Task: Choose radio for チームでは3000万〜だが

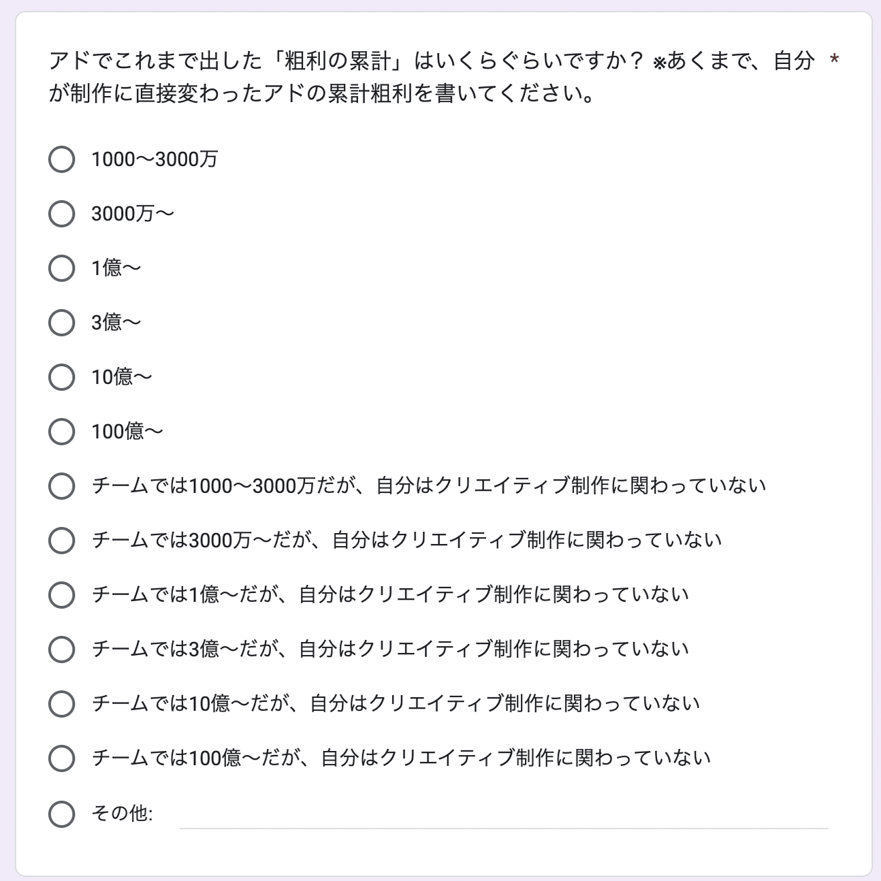Action: [x=61, y=541]
